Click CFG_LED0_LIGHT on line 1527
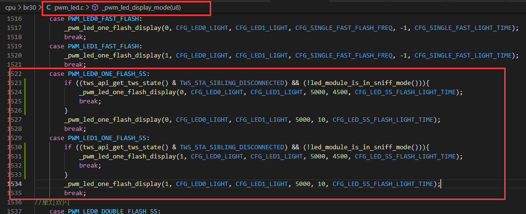The width and height of the screenshot is (526, 214). pyautogui.click(x=202, y=119)
